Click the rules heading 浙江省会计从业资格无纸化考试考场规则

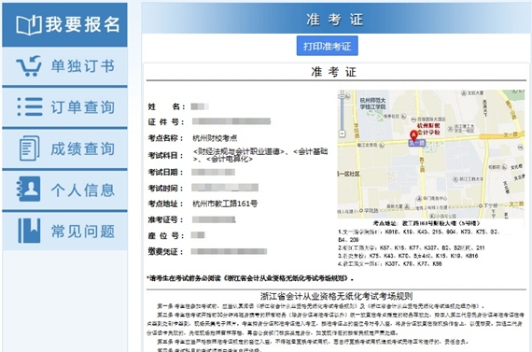tap(336, 296)
